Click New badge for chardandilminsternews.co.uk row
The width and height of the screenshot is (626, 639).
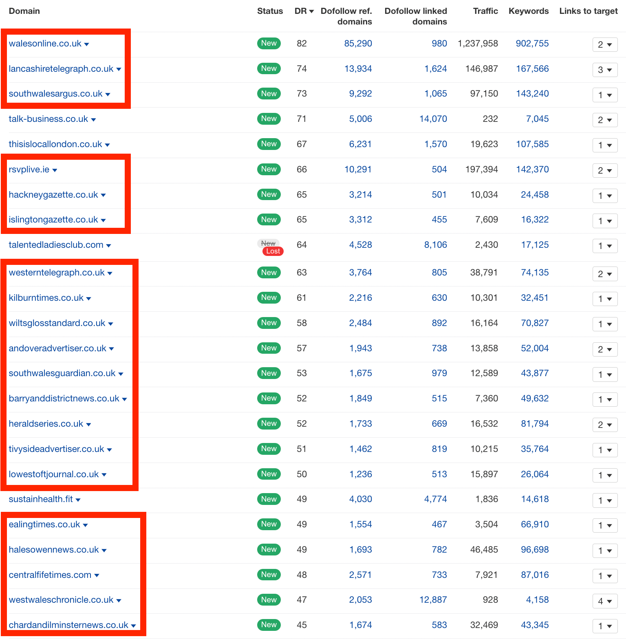269,625
